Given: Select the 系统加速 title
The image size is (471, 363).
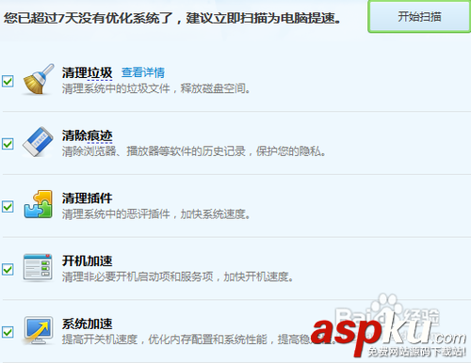Looking at the screenshot, I should (87, 324).
